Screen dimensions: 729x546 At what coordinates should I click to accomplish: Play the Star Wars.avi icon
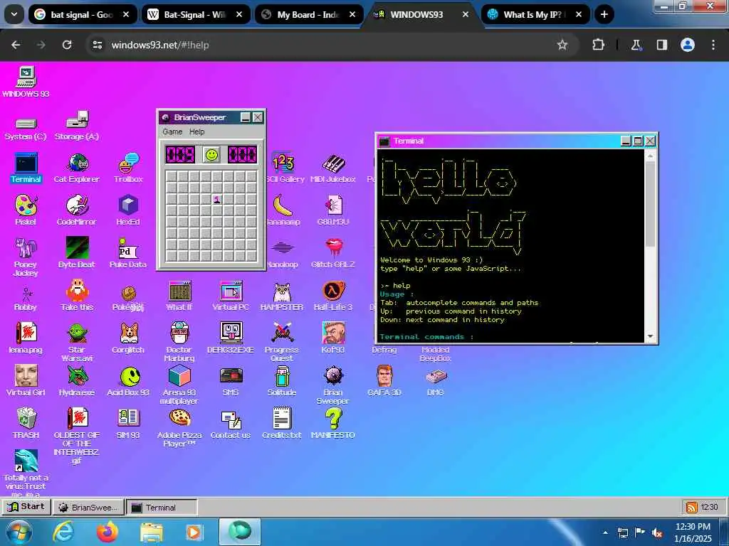[x=77, y=342]
